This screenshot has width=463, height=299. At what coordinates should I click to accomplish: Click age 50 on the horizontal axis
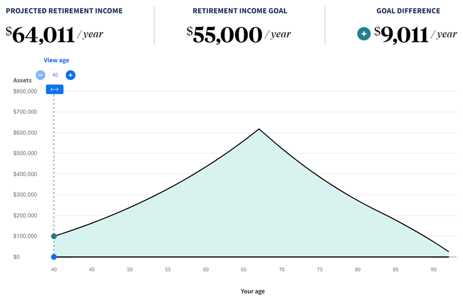click(130, 270)
